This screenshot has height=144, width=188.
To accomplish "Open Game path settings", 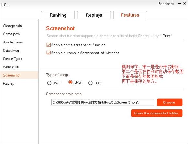I will (11, 34).
